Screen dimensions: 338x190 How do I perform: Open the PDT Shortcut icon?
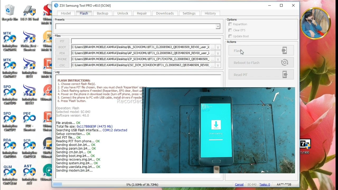(x=29, y=122)
